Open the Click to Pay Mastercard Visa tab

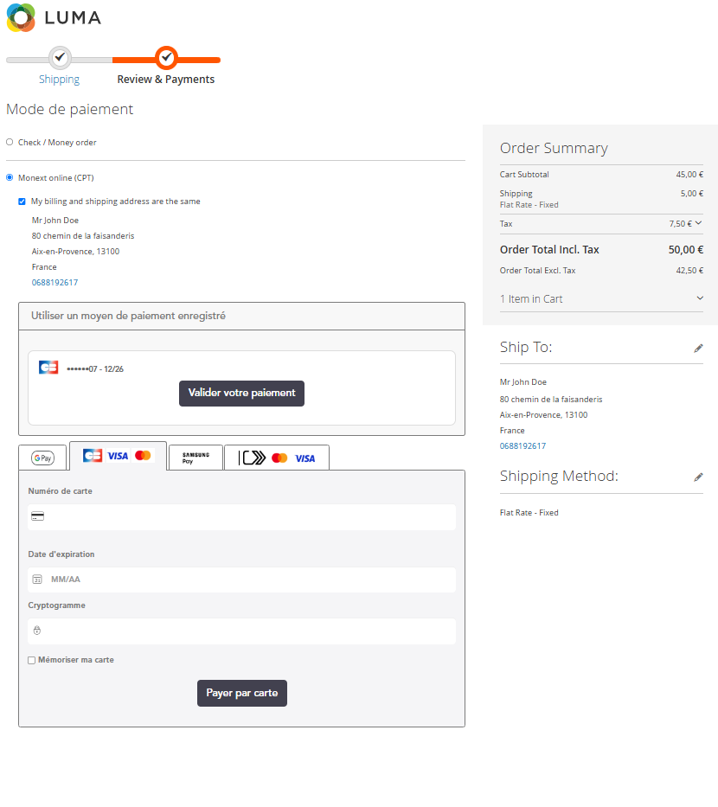tap(277, 458)
